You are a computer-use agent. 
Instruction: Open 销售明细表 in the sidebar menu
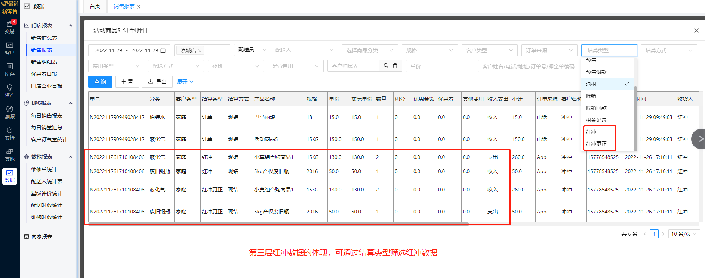pyautogui.click(x=44, y=62)
